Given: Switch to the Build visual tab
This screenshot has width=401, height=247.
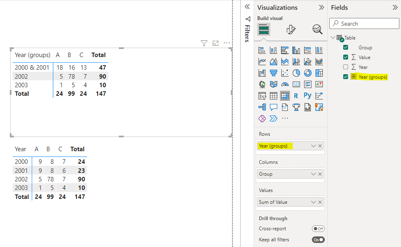Looking at the screenshot, I should point(264,29).
